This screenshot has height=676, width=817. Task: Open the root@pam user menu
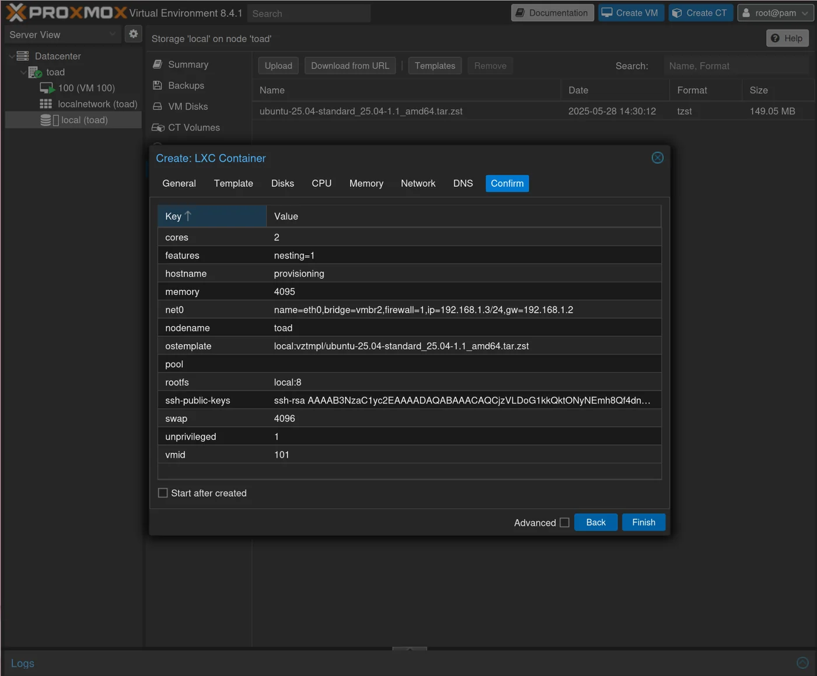[775, 13]
